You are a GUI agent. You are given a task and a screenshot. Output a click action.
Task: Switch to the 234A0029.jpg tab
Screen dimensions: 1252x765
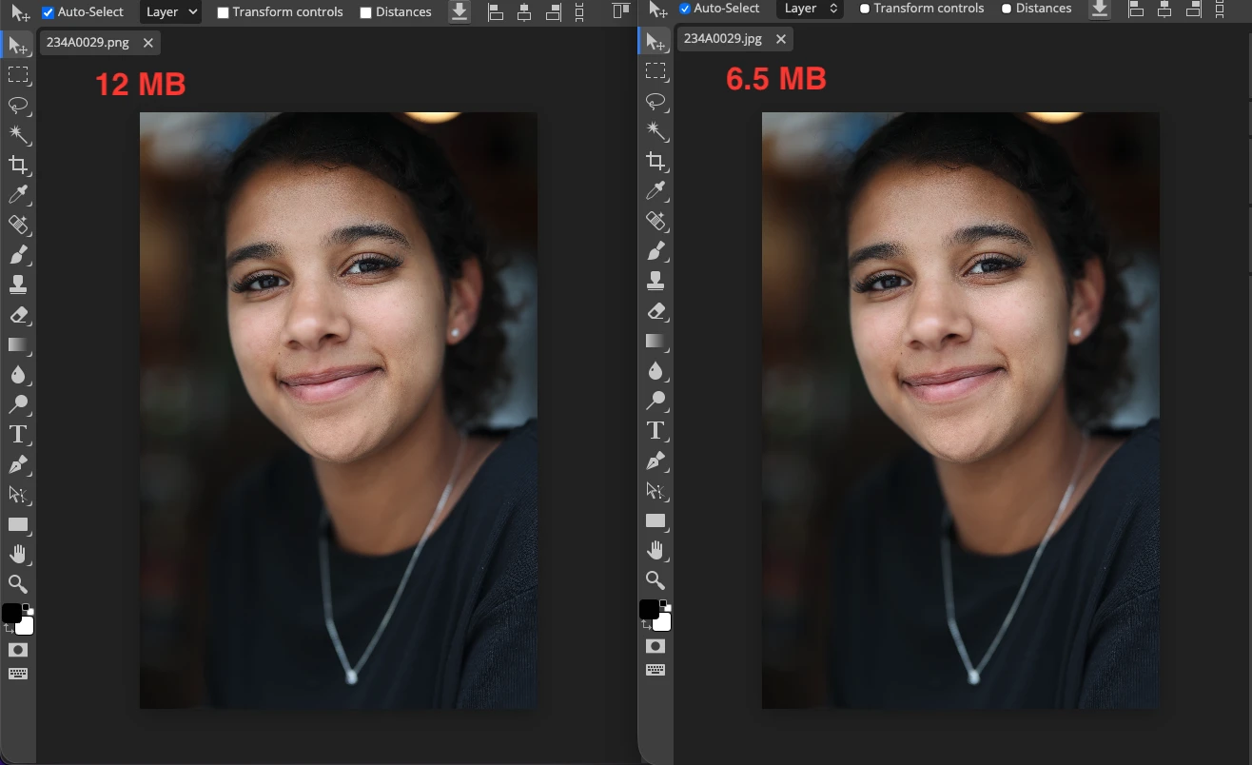[725, 39]
